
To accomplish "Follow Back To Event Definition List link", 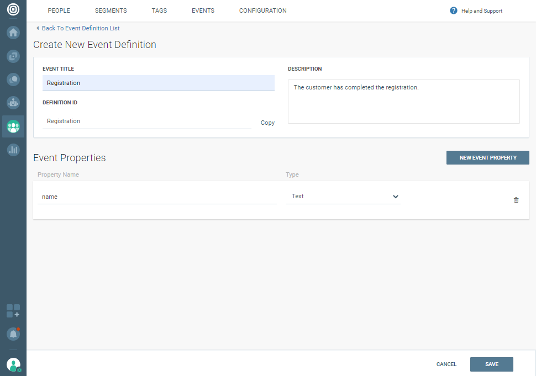I will [80, 28].
